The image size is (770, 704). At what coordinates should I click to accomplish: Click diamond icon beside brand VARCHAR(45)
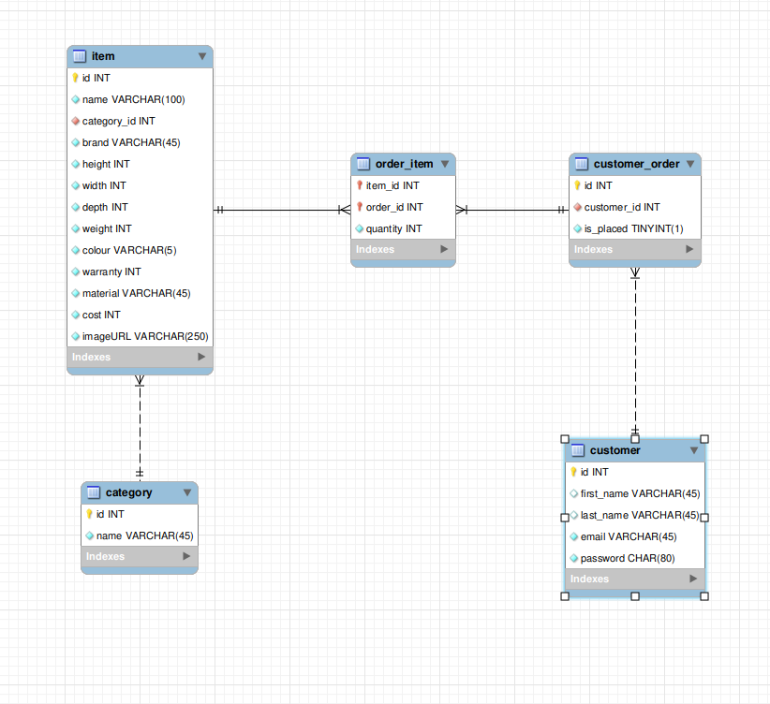(75, 142)
